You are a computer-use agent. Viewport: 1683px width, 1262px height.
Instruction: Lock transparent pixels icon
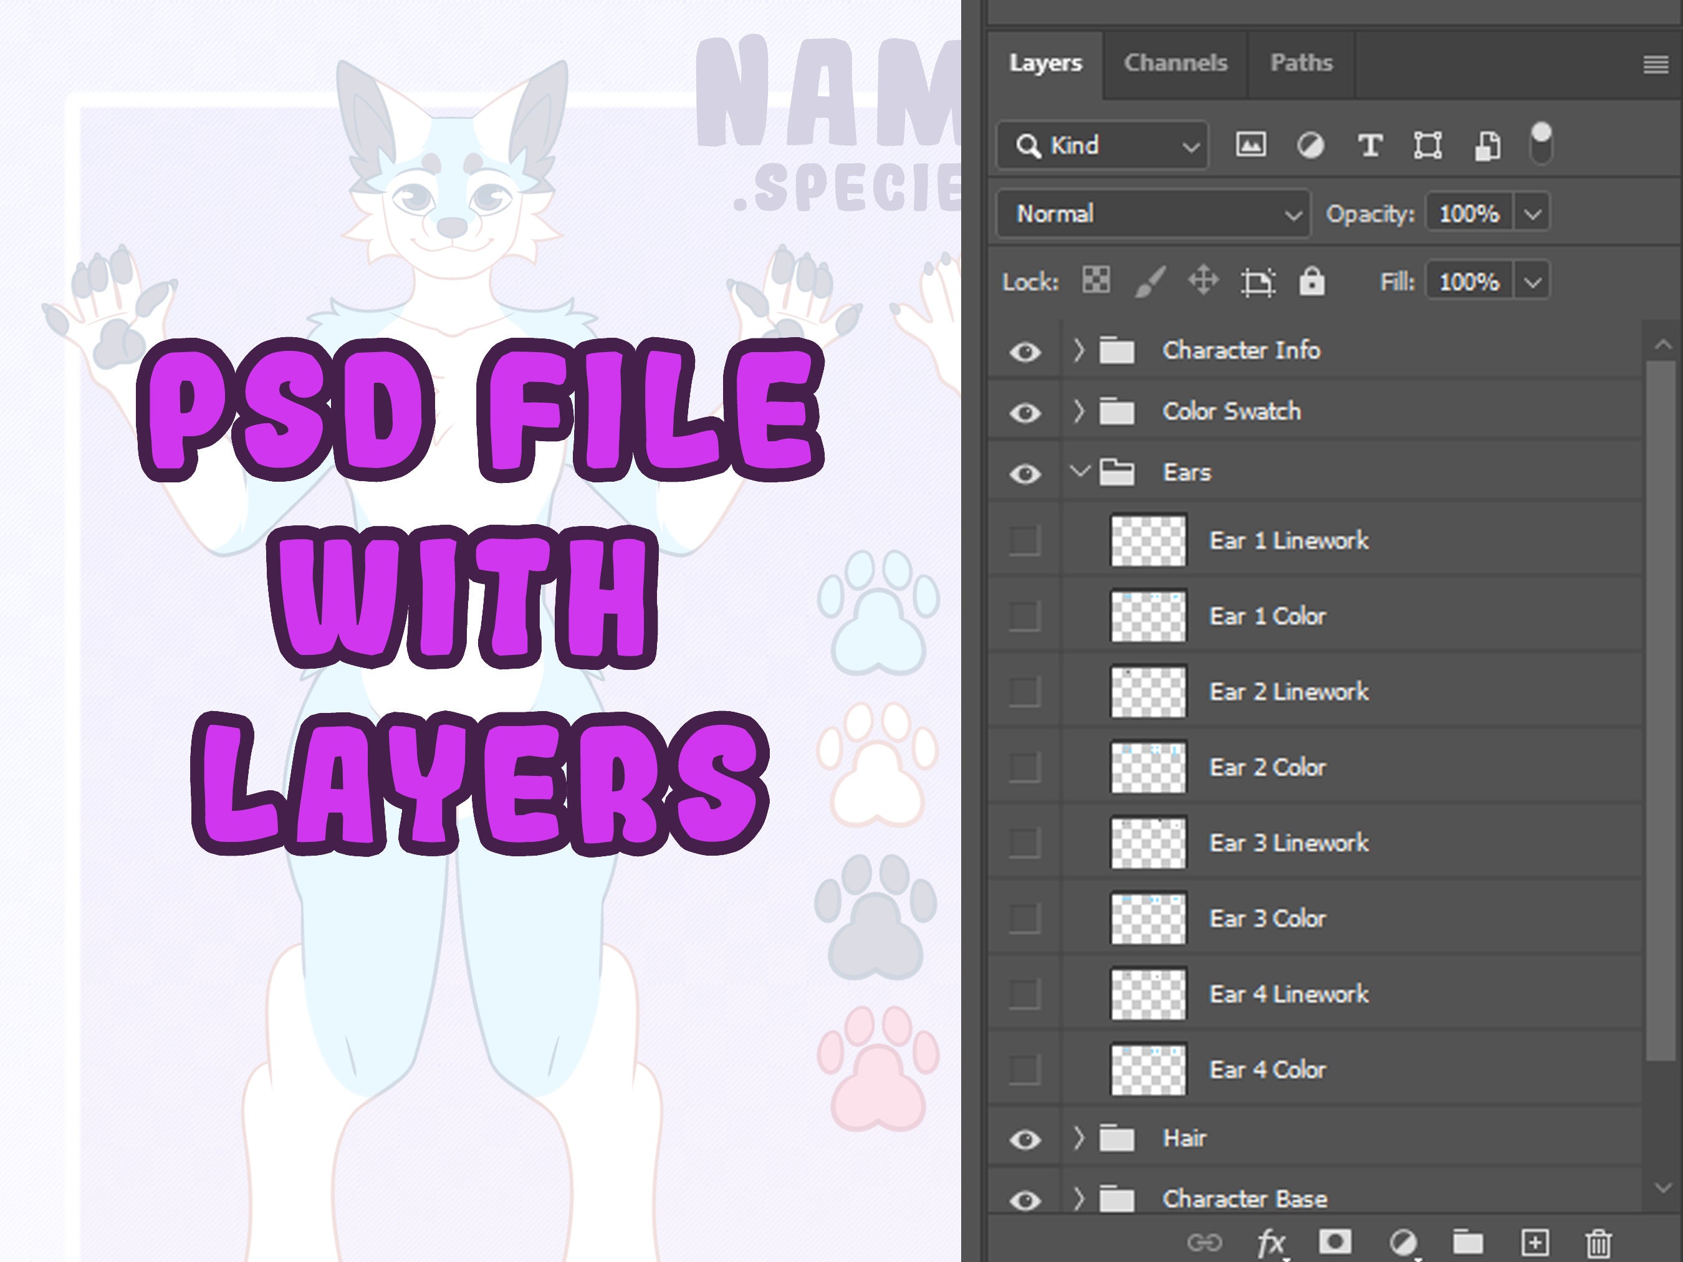(x=1096, y=280)
